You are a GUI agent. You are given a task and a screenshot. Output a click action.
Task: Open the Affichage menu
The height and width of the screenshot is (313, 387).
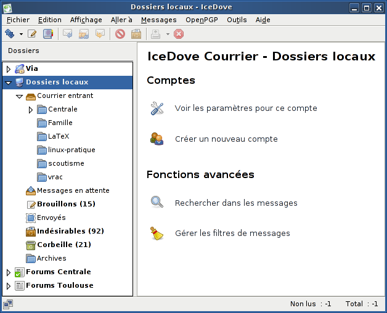click(86, 20)
